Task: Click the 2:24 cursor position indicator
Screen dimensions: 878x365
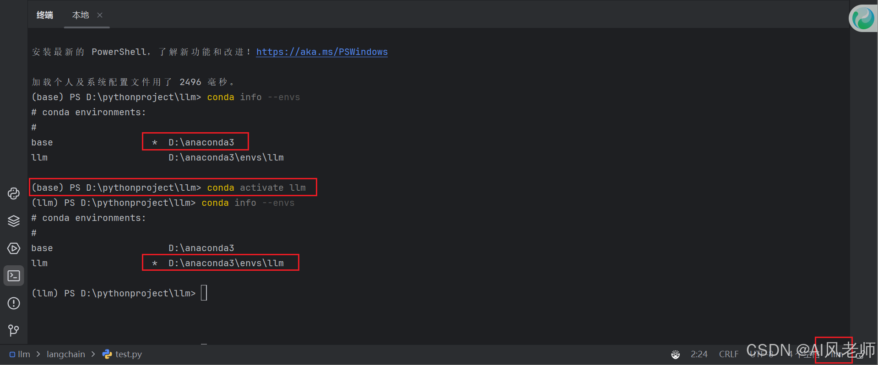Action: (699, 354)
